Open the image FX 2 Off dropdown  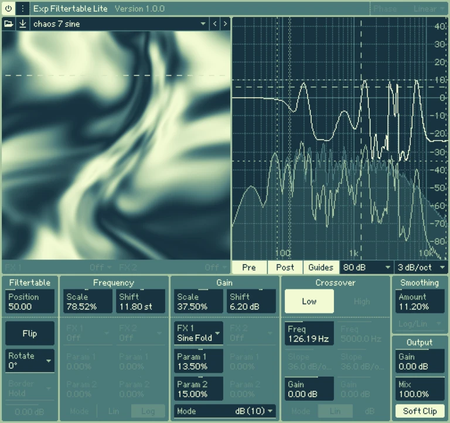point(173,268)
